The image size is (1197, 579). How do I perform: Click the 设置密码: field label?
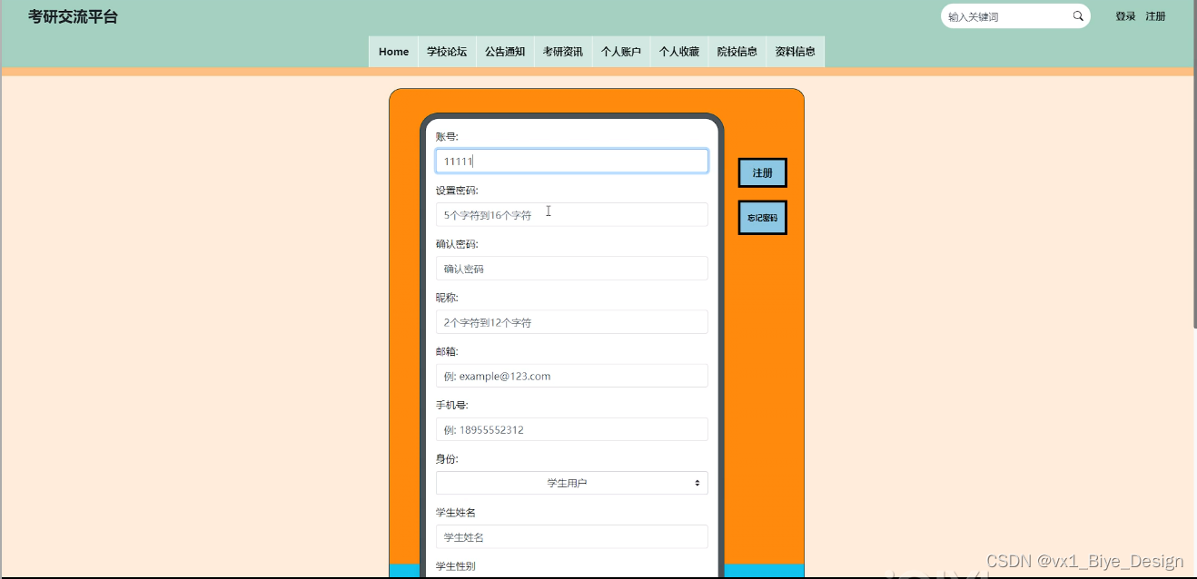(457, 191)
